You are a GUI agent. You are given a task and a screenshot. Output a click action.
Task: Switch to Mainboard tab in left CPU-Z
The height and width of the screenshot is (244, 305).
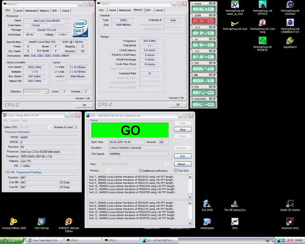point(31,11)
